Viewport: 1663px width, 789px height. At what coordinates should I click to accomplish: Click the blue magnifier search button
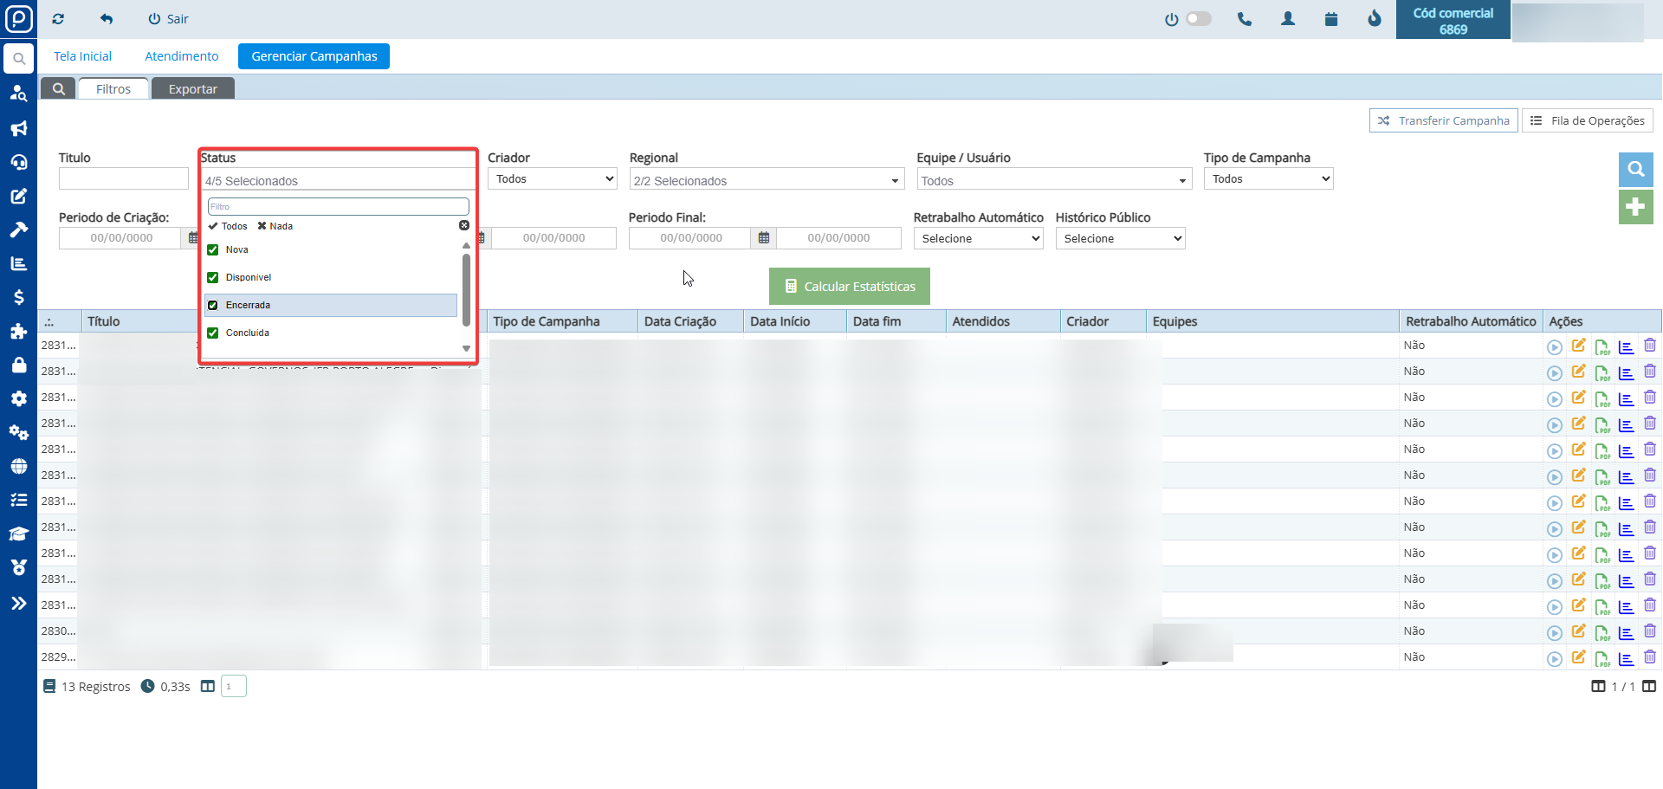(1635, 170)
